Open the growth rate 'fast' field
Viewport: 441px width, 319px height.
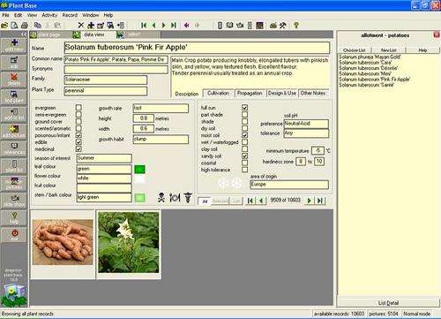pyautogui.click(x=161, y=108)
